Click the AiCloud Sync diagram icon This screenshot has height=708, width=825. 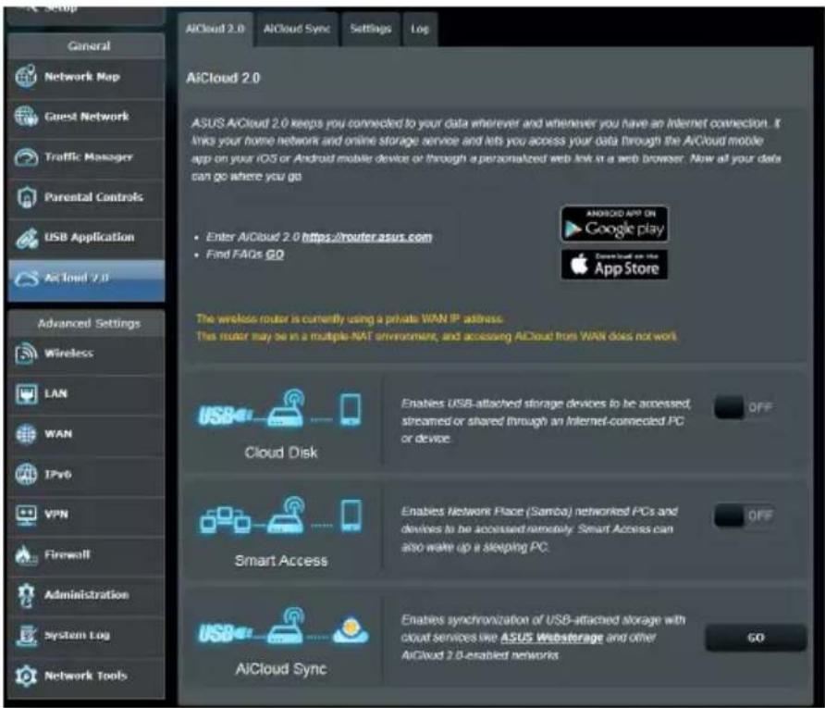pos(283,627)
